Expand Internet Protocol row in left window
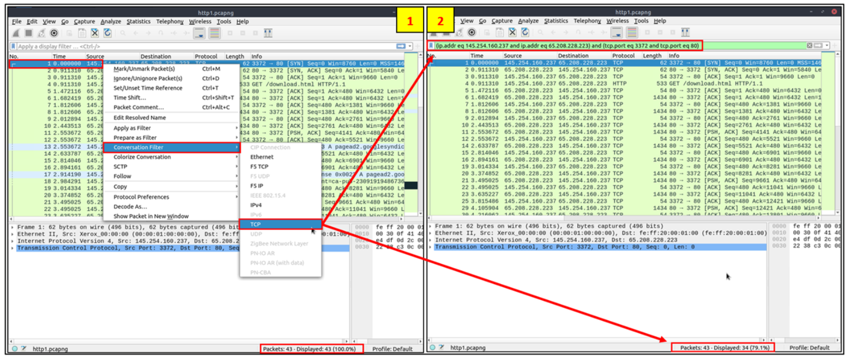The image size is (847, 359). [x=13, y=241]
